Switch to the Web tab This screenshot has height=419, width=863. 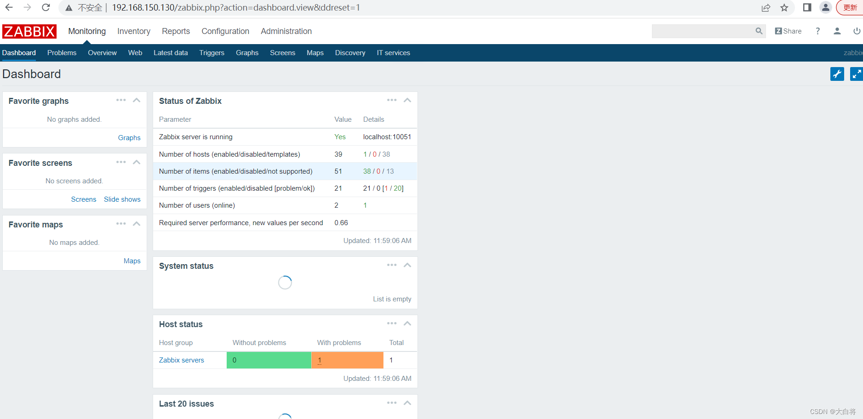(135, 53)
